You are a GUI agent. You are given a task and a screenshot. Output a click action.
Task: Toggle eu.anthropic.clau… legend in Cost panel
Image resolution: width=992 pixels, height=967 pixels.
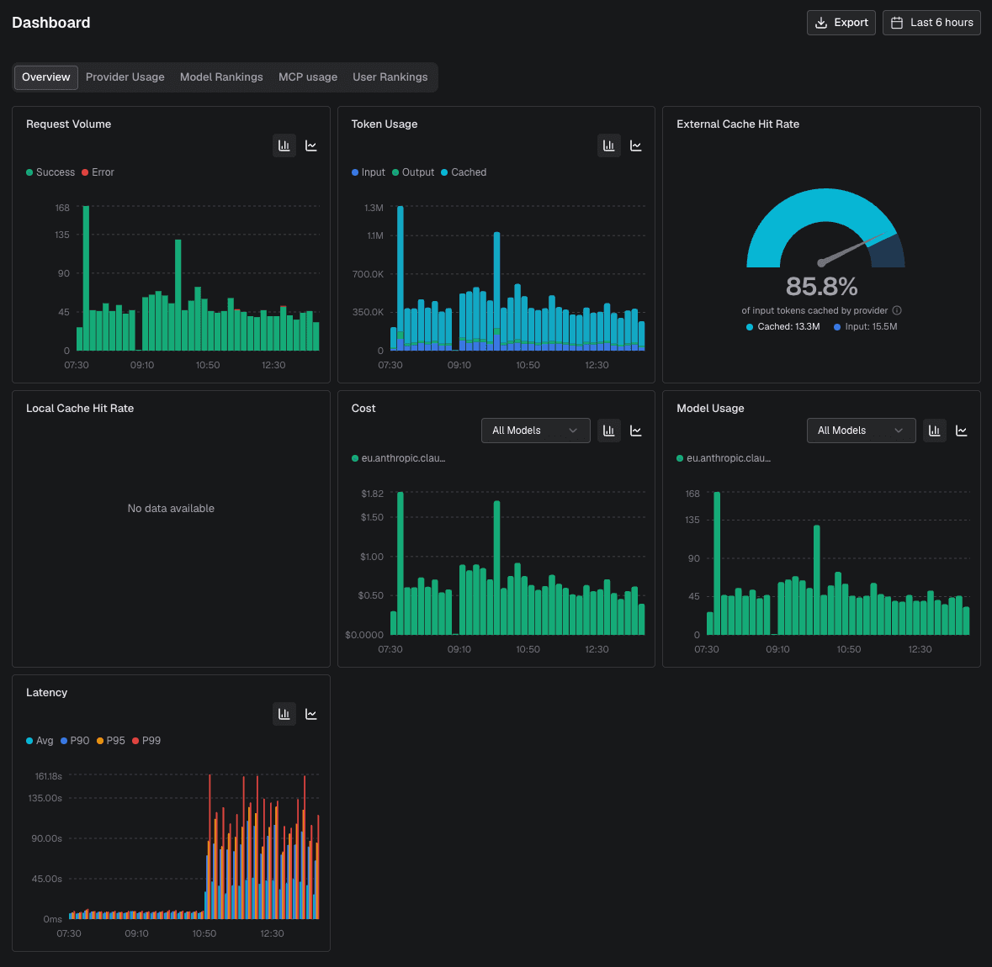click(399, 458)
